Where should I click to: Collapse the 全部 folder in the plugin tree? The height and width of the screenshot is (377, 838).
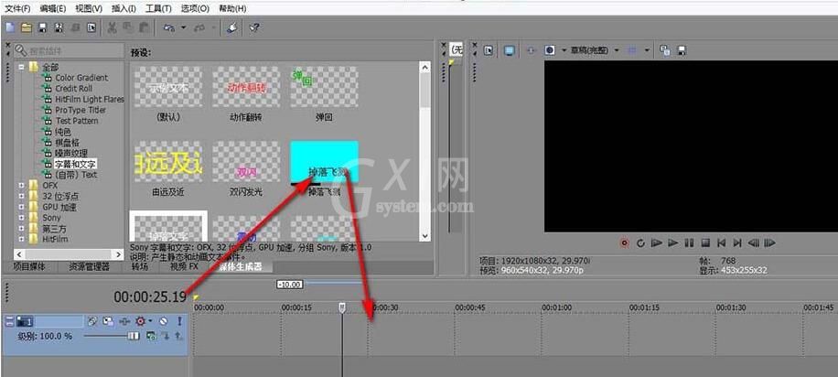21,68
